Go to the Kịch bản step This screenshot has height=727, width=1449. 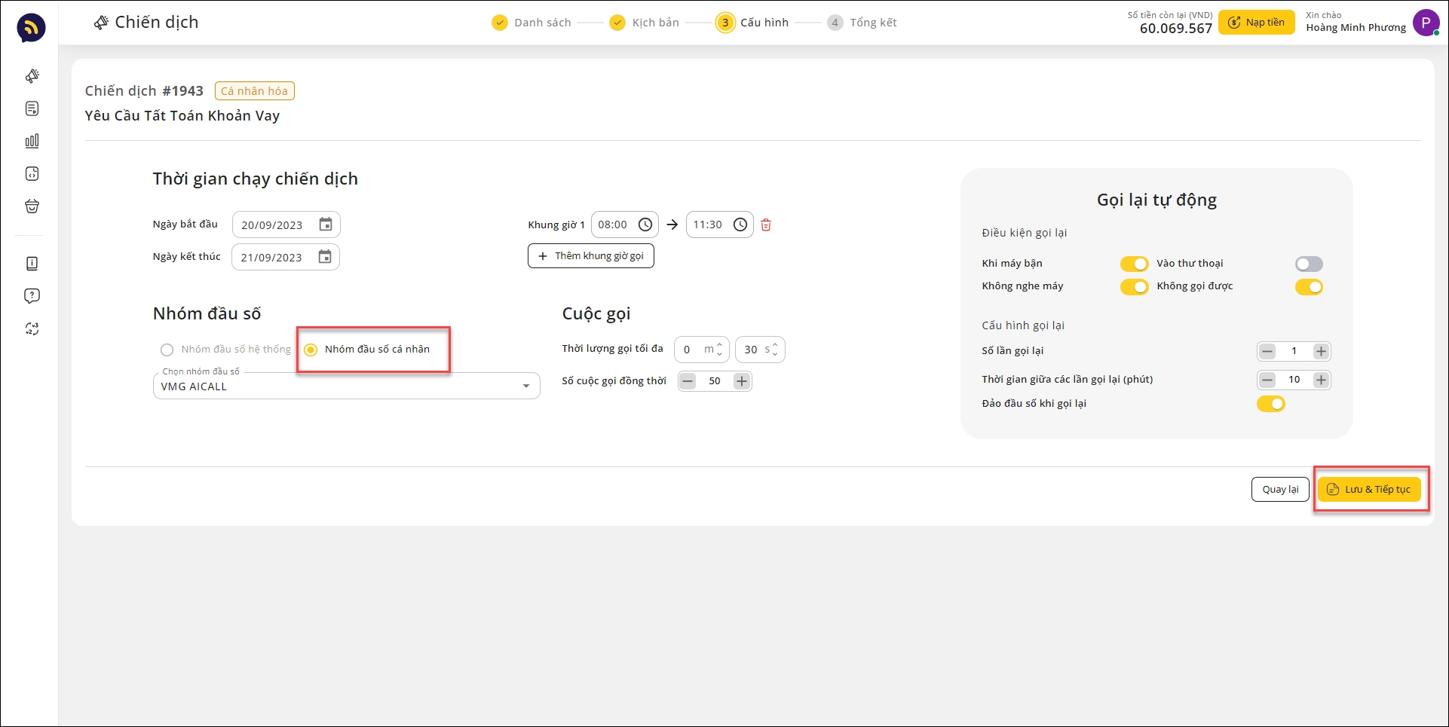click(645, 23)
